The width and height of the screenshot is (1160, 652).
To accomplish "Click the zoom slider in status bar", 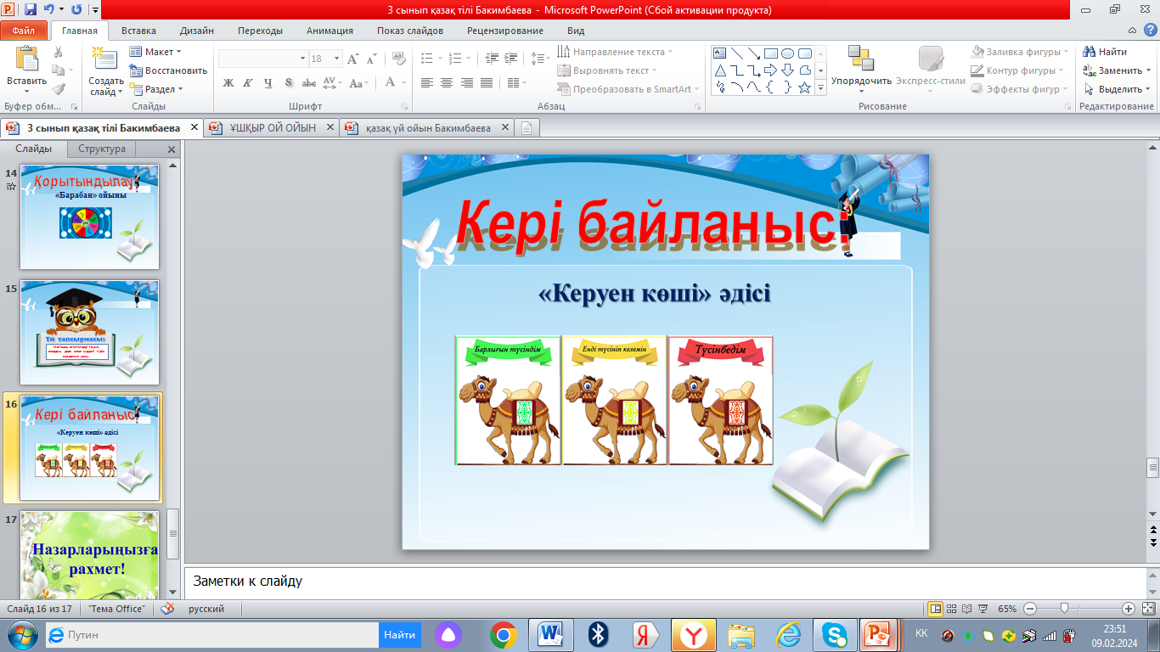I will pyautogui.click(x=1064, y=609).
